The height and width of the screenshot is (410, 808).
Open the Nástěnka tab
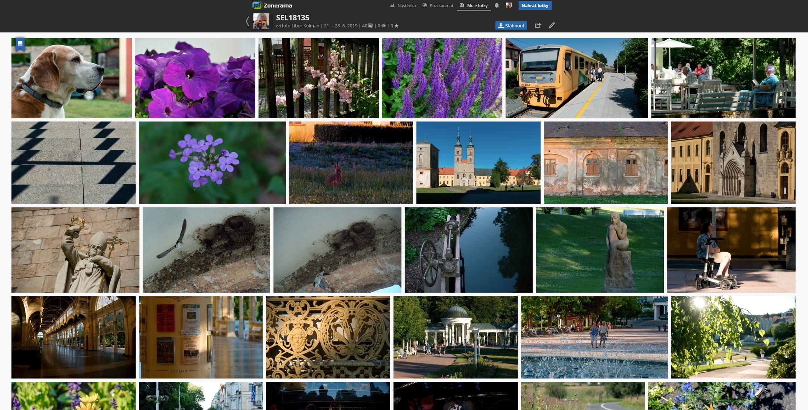[403, 5]
